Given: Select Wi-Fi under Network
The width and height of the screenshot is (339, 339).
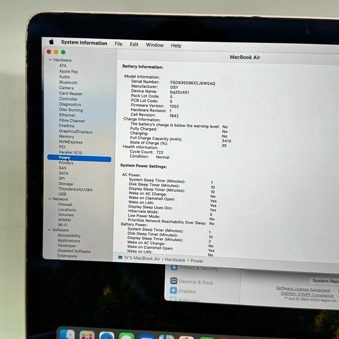Looking at the screenshot, I should point(63,225).
